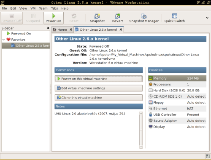Select the Processors device row
Screen dimensions: 211x160
tap(177, 84)
